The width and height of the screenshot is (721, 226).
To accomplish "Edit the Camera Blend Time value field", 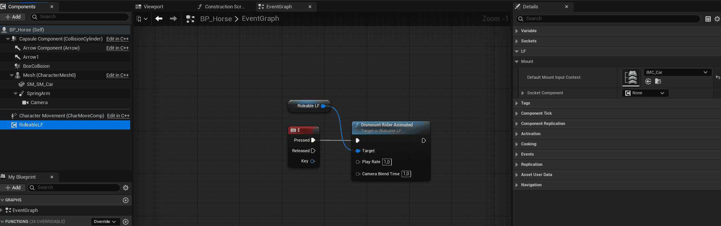I will tap(406, 174).
